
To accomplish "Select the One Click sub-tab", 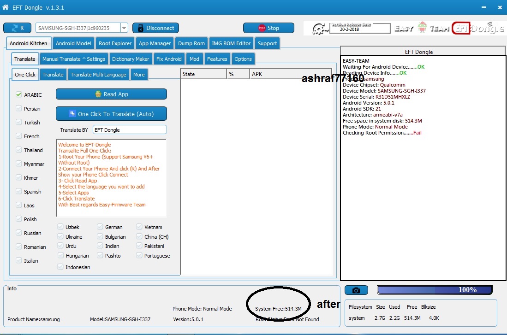I will (25, 75).
